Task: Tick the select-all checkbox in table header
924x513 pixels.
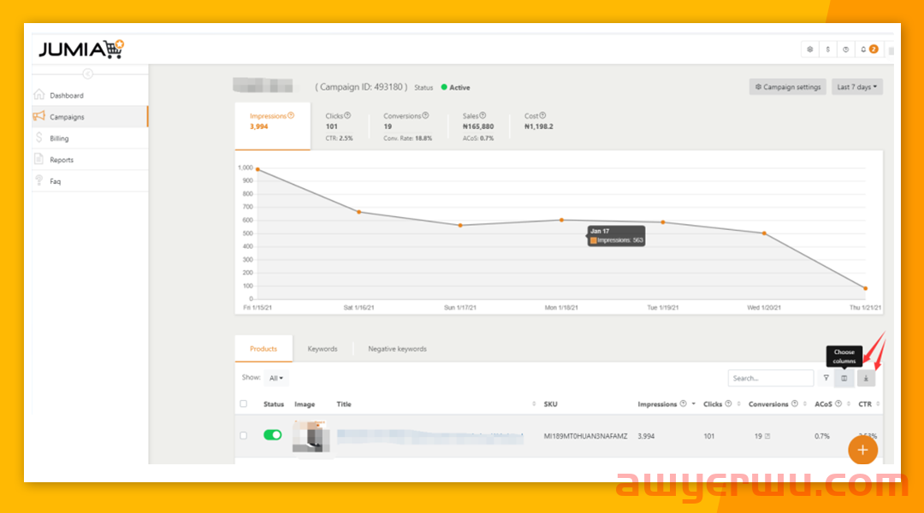Action: pos(243,404)
